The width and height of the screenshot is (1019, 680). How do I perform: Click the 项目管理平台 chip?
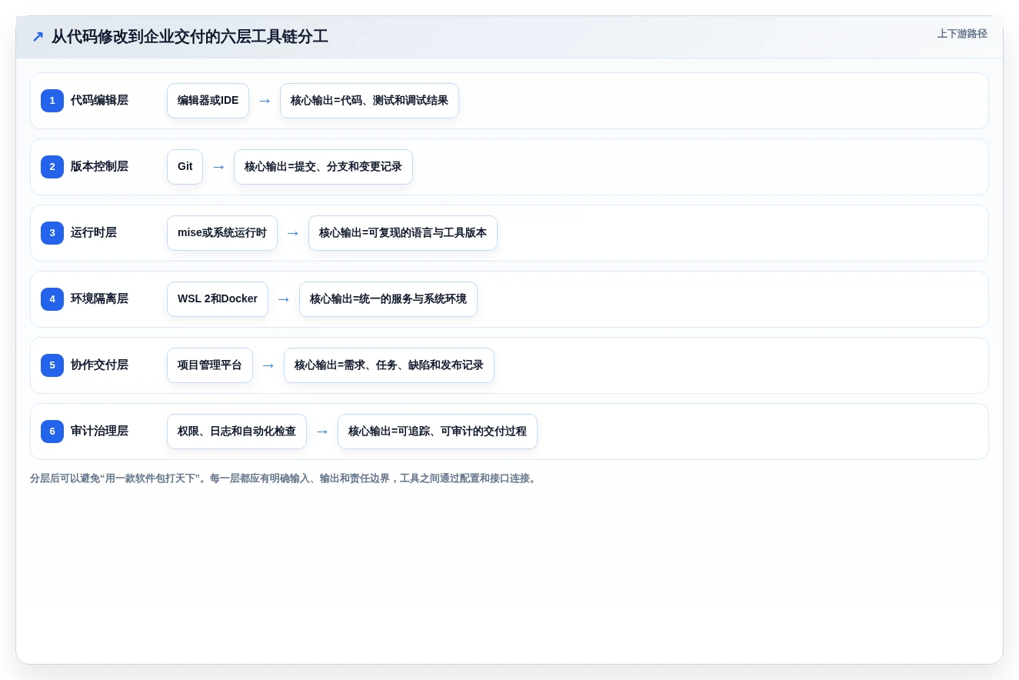point(210,365)
